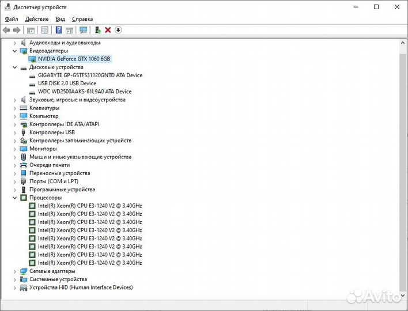Click the Мониторы display icon
The height and width of the screenshot is (311, 408).
click(24, 149)
